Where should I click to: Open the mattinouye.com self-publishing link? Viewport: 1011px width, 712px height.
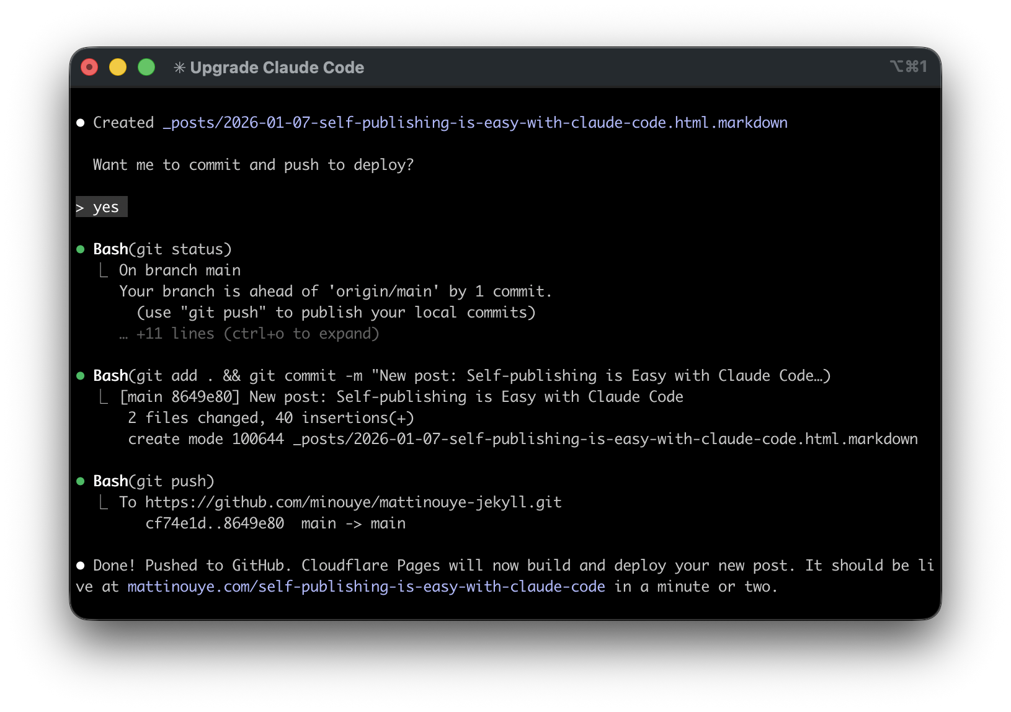[366, 586]
